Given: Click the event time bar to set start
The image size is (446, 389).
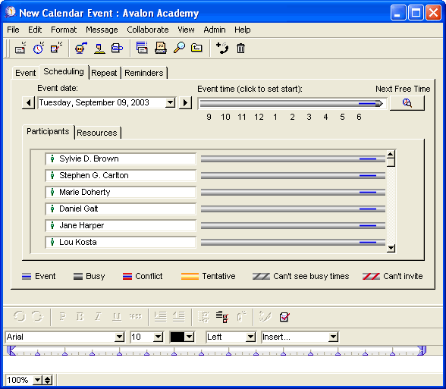Looking at the screenshot, I should coord(292,103).
